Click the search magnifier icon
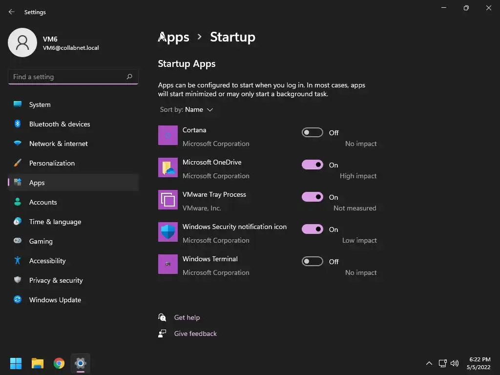This screenshot has height=375, width=500. click(x=129, y=77)
